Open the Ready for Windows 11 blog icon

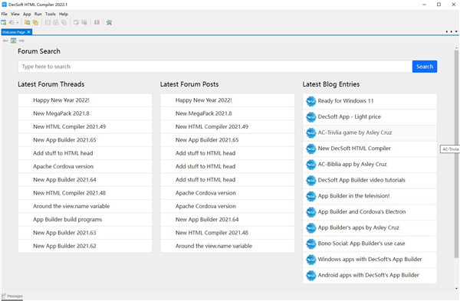(311, 101)
